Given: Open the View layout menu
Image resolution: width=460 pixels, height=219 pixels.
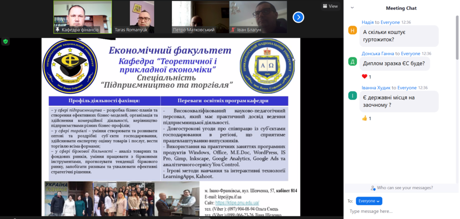Looking at the screenshot, I should tap(330, 6).
